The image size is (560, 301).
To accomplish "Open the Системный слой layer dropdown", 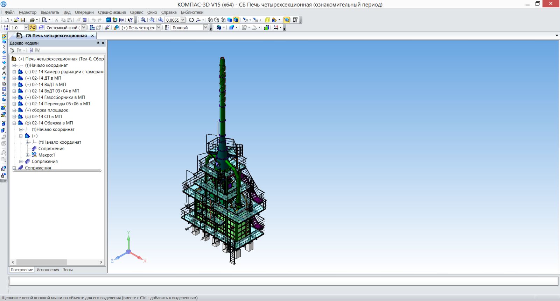I will click(84, 28).
